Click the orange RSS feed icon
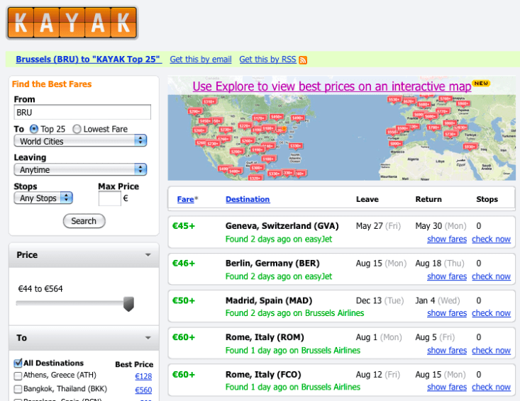 (x=303, y=60)
